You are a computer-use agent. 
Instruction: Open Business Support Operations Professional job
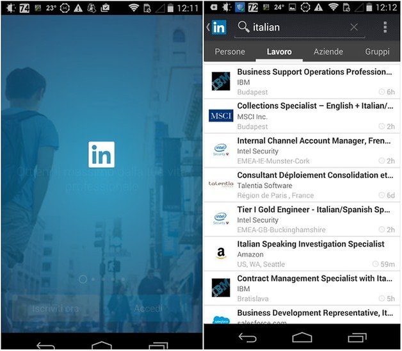[x=302, y=81]
